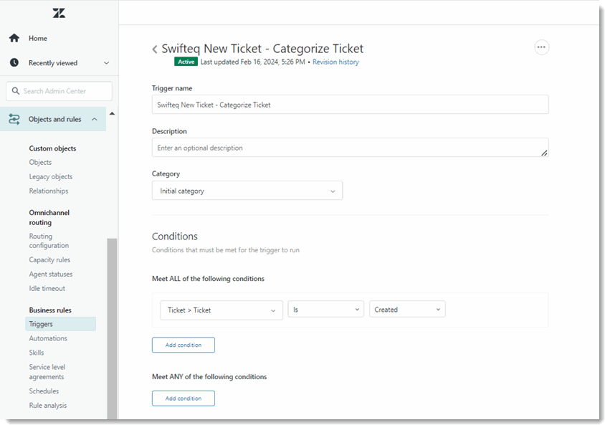This screenshot has width=605, height=425.
Task: Open Capacity rules in the sidebar
Action: [49, 260]
